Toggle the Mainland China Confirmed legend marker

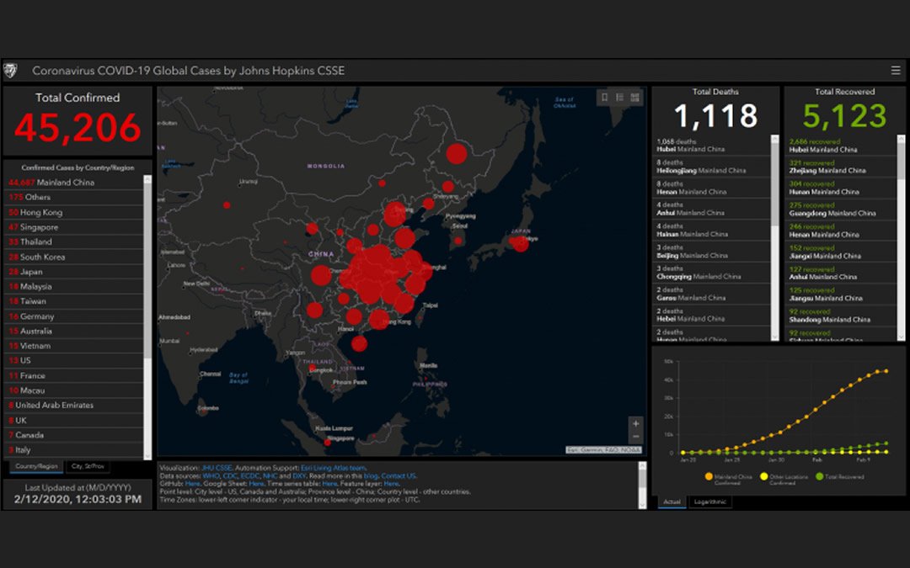709,476
